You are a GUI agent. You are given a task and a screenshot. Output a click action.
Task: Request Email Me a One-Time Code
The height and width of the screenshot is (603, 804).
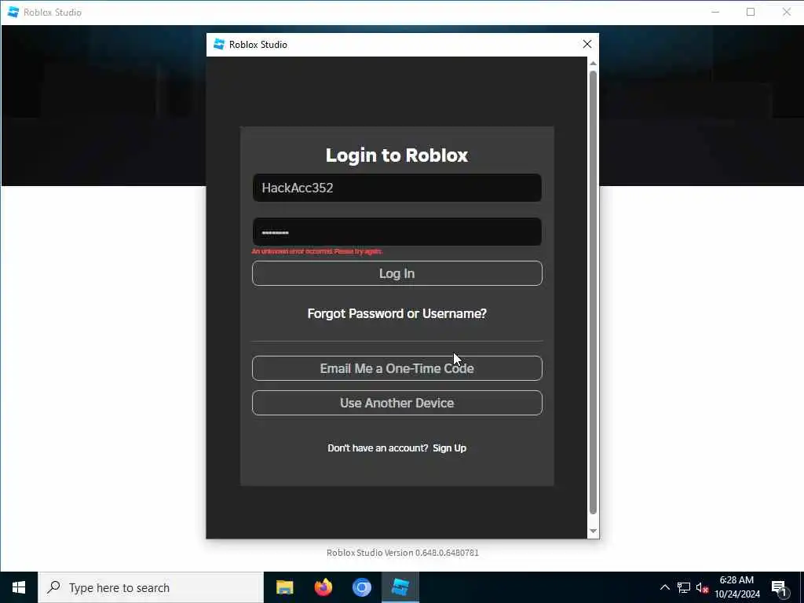tap(397, 368)
